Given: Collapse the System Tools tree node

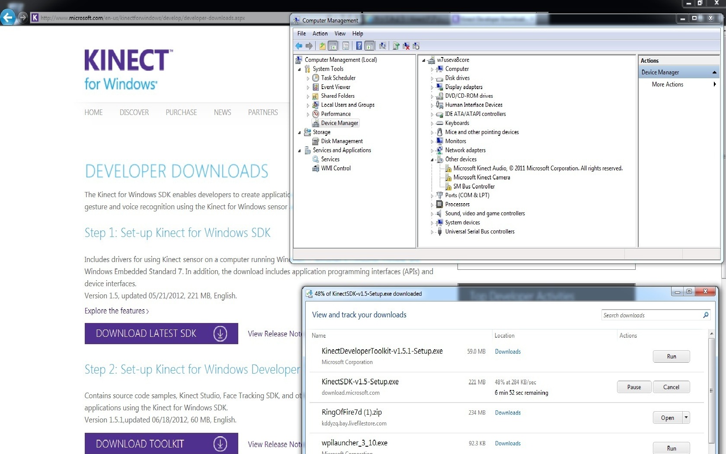Looking at the screenshot, I should pyautogui.click(x=299, y=69).
